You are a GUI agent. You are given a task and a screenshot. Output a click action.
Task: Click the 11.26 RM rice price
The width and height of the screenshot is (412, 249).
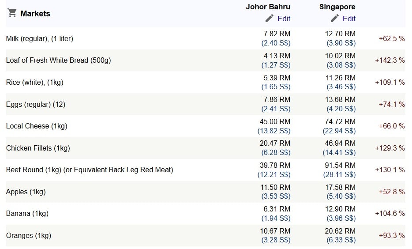pyautogui.click(x=340, y=78)
